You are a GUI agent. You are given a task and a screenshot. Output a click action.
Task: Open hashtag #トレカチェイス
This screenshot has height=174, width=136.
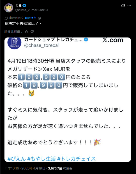click(x=76, y=159)
